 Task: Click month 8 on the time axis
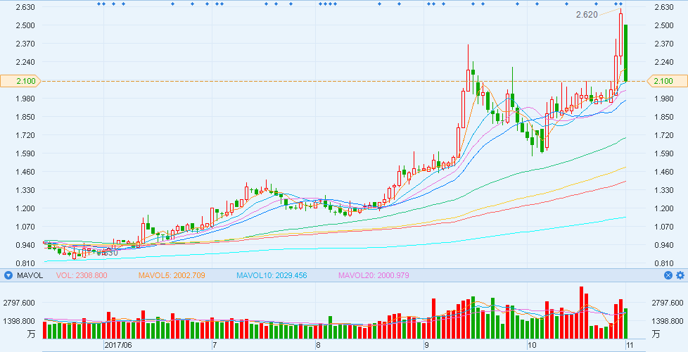[x=318, y=345]
